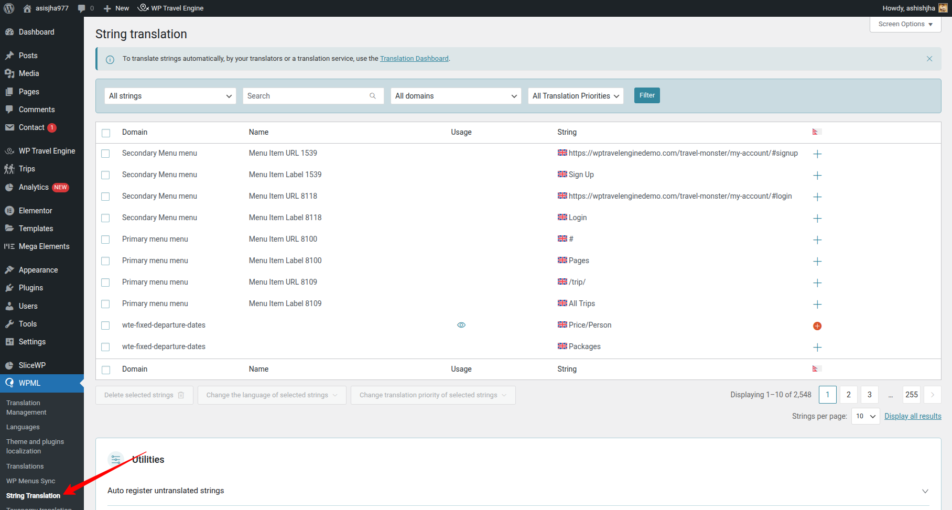Click the Utilities sliders icon
Image resolution: width=952 pixels, height=510 pixels.
pos(116,459)
